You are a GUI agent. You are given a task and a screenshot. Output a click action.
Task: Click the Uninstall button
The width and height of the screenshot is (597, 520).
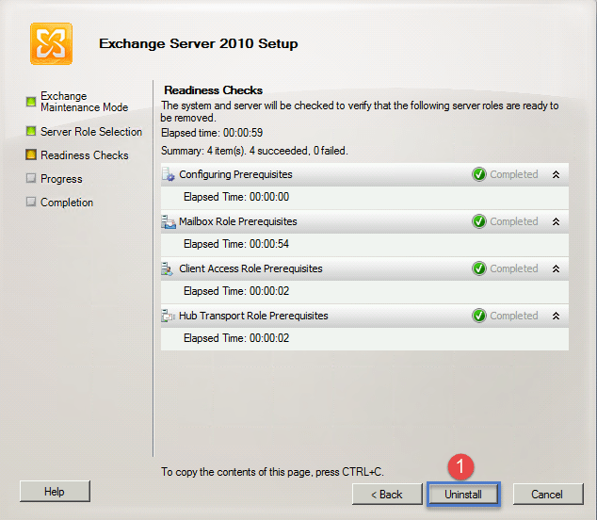click(x=463, y=495)
